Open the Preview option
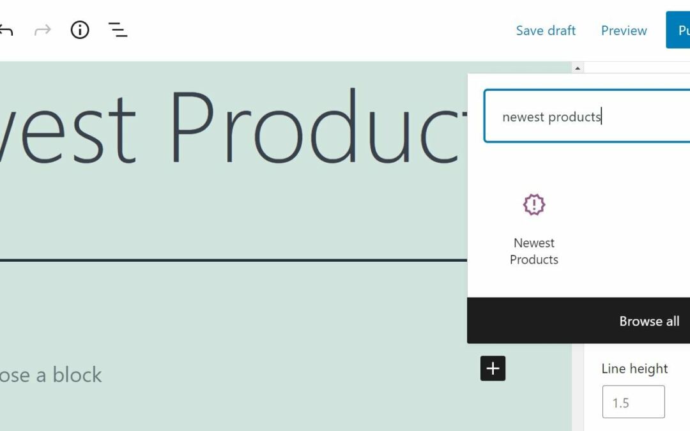690x431 pixels. point(624,31)
